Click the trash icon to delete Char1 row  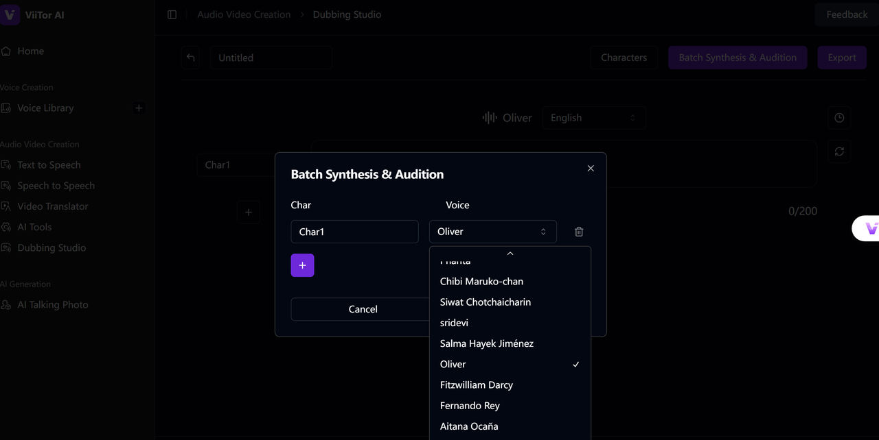(579, 232)
